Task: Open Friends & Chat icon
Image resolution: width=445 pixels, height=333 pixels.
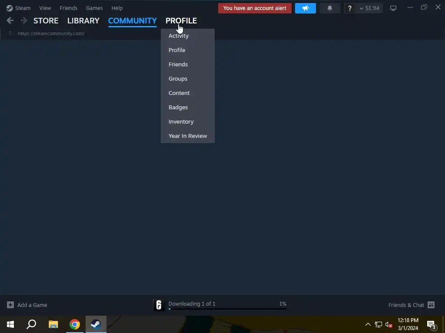Action: coord(431,305)
